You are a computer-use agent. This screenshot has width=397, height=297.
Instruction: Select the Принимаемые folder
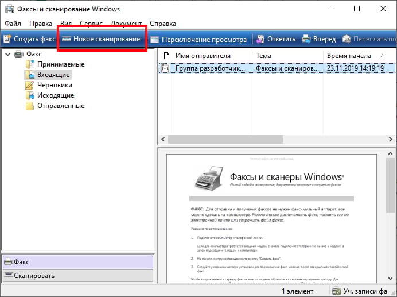(x=61, y=64)
